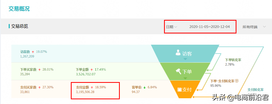
Task: Expand the 所有终端 terminal selector
Action: [254, 27]
